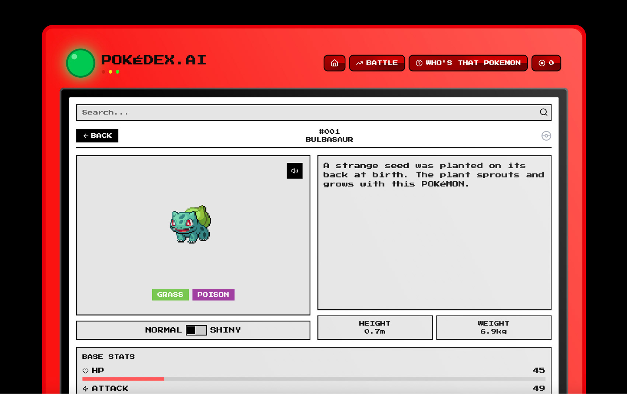Go back with the BACK button
This screenshot has width=627, height=394.
(x=97, y=136)
